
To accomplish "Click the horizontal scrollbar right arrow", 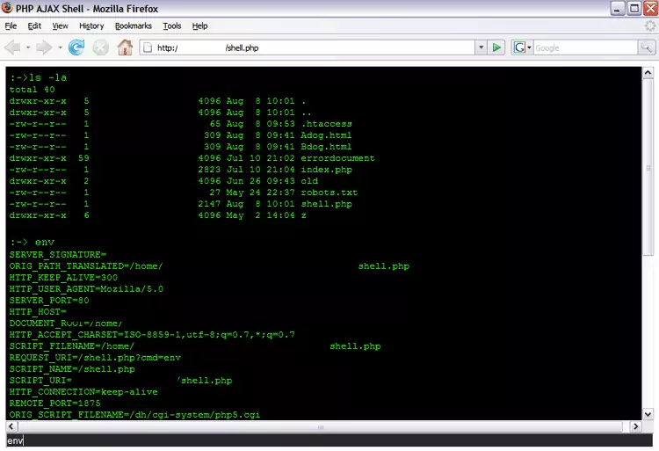I will click(634, 426).
